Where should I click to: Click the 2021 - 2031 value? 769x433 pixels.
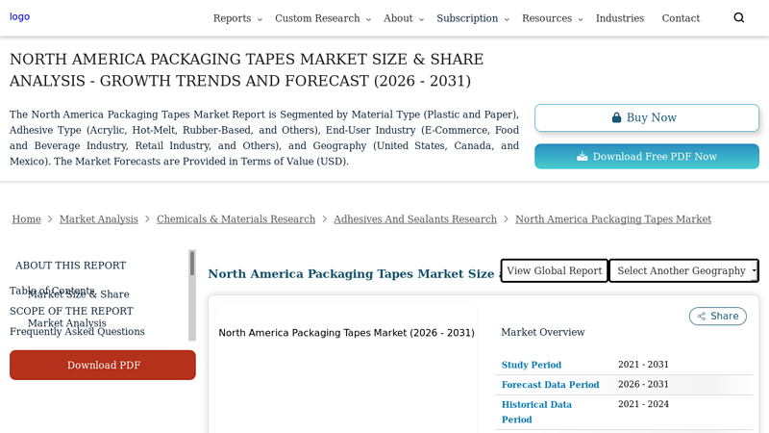point(643,365)
